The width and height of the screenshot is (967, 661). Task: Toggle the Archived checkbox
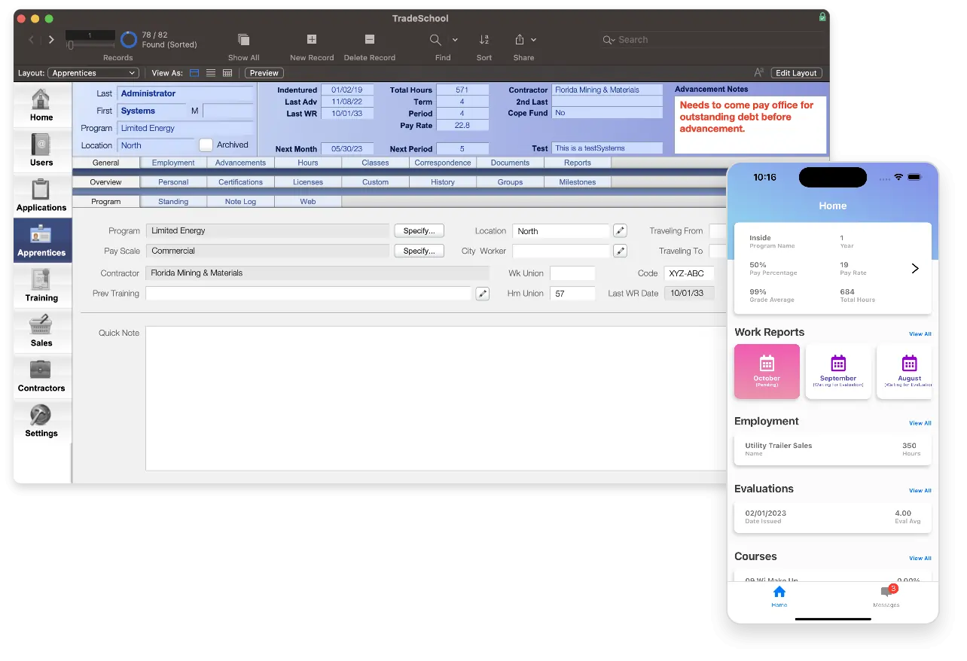pyautogui.click(x=206, y=145)
